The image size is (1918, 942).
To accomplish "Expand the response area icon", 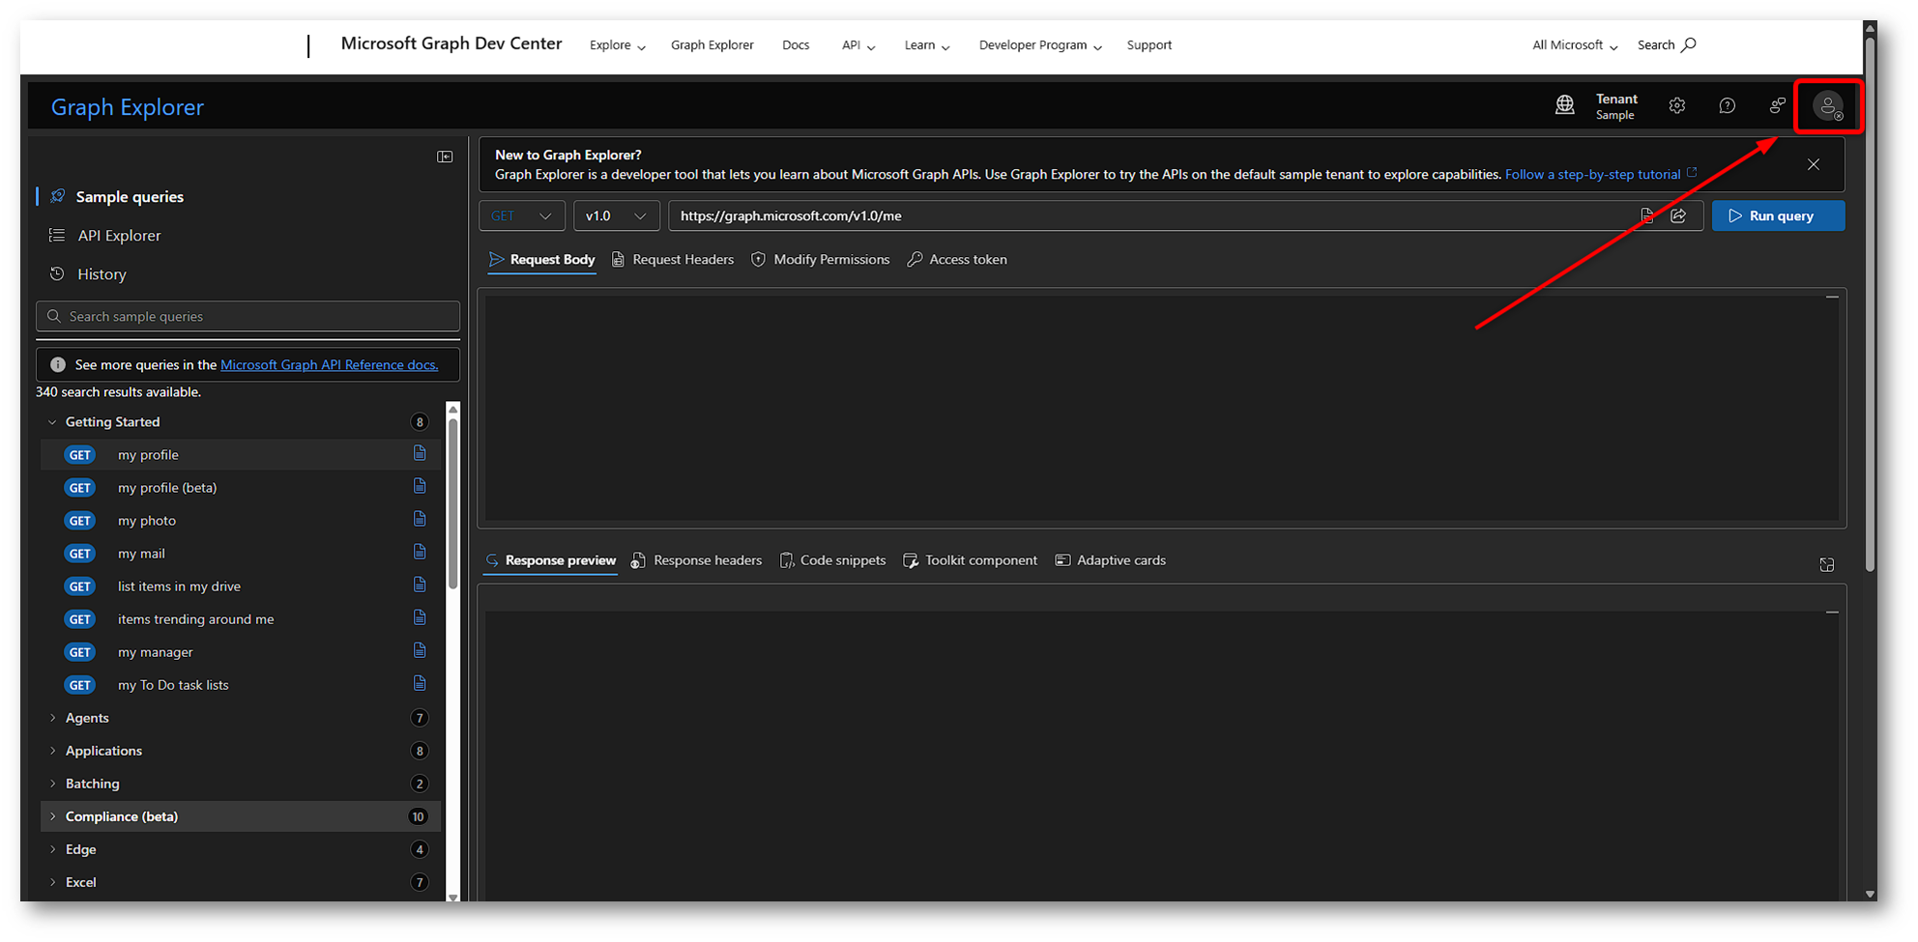I will (1826, 564).
